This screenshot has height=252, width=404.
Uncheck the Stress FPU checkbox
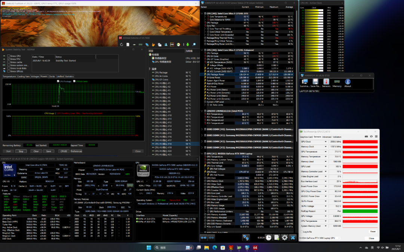pyautogui.click(x=9, y=59)
